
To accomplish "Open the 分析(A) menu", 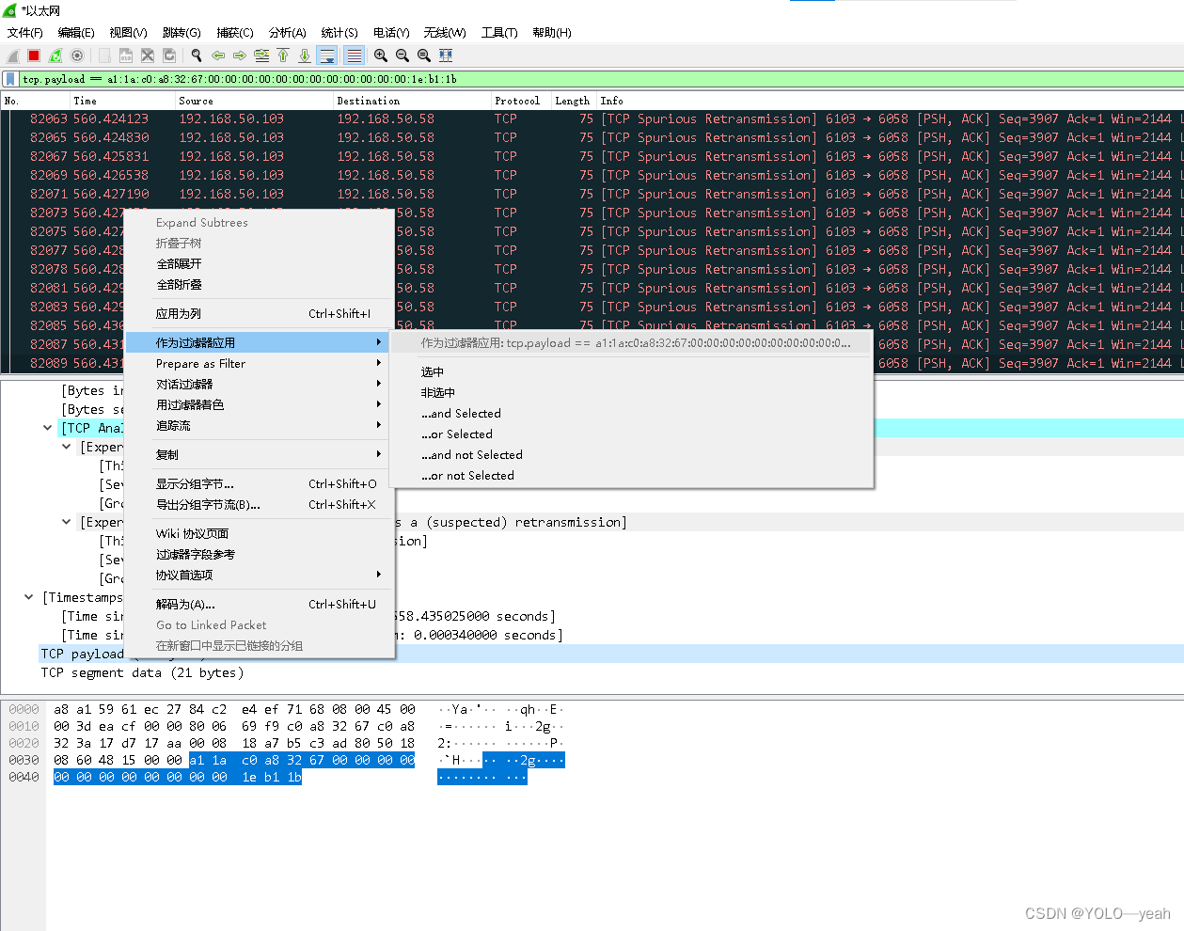I will pos(288,32).
